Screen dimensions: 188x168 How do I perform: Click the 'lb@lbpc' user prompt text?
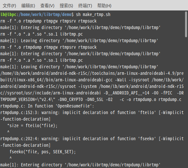[x=9, y=14]
